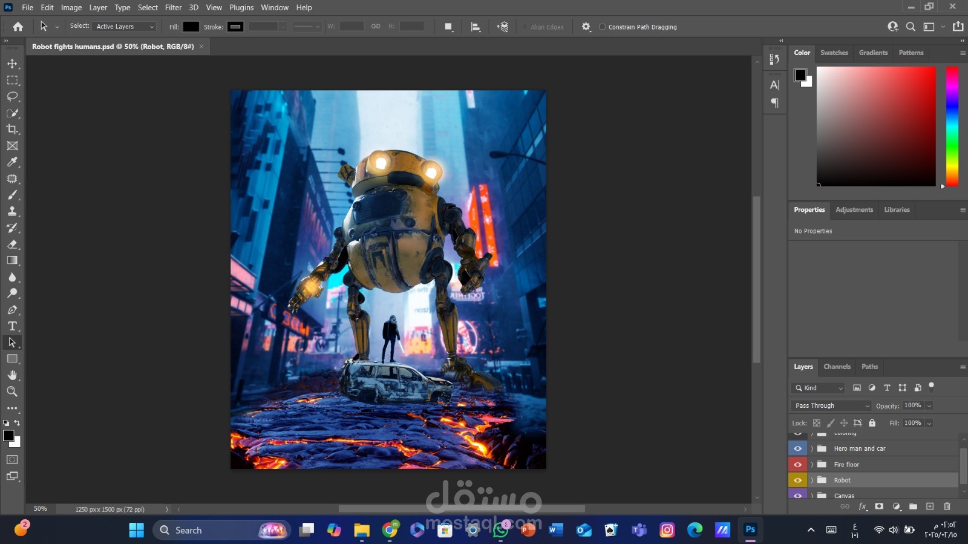This screenshot has height=544, width=968.
Task: Select the Eraser tool
Action: coord(12,244)
